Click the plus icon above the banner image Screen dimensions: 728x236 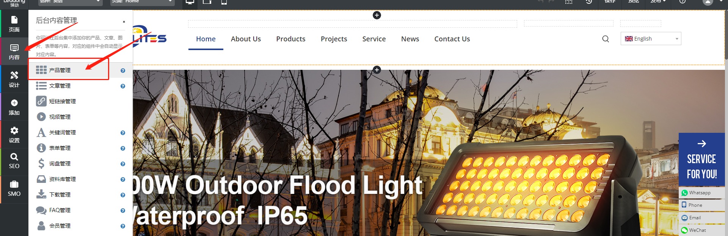(x=377, y=70)
